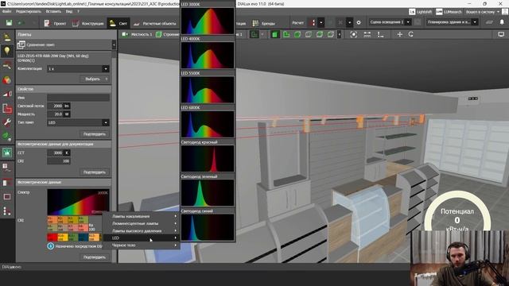
Task: Select the lamps bulb tool in sidebar
Action: 7,51
